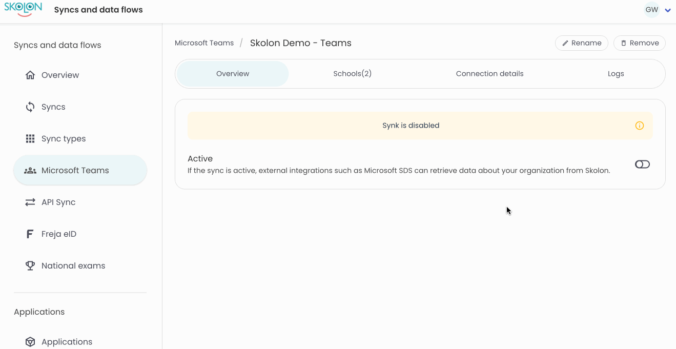This screenshot has height=349, width=676.
Task: Switch to the Schools(2) tab
Action: 352,74
